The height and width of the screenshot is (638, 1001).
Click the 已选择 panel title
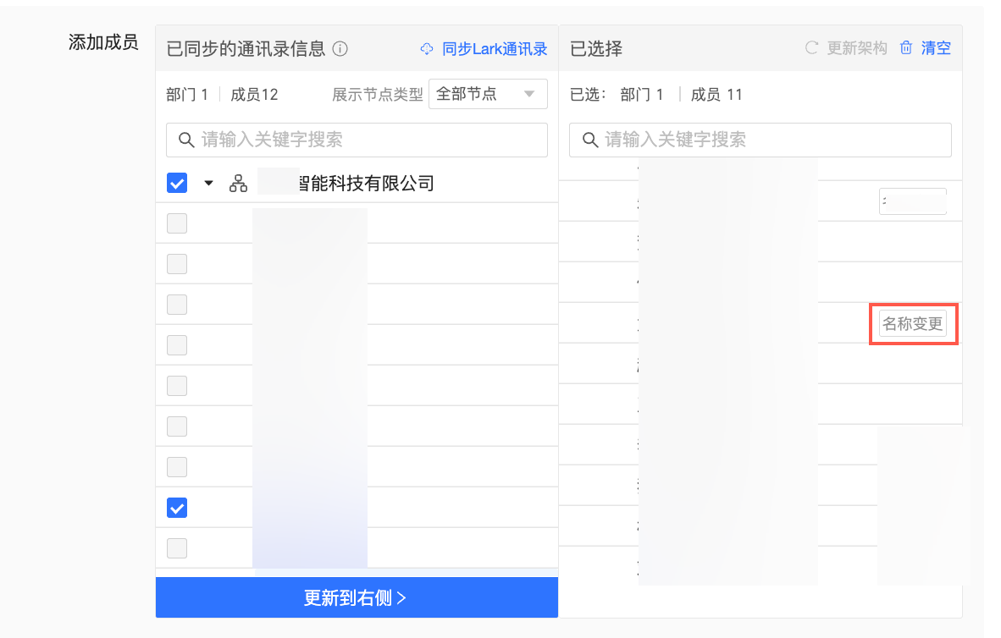coord(595,48)
